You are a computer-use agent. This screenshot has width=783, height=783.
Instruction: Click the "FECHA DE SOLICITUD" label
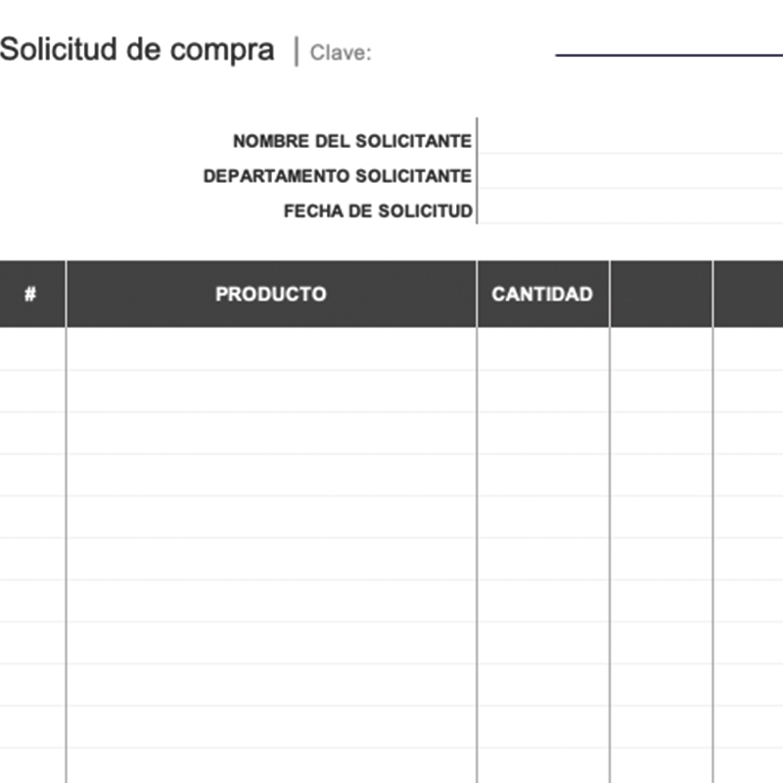coord(378,211)
